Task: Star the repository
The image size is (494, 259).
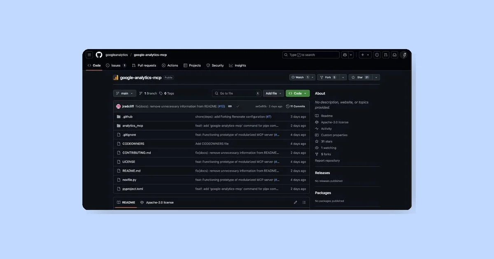Action: pos(360,77)
